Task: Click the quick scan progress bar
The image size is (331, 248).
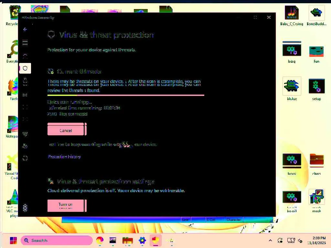Action: point(126,95)
